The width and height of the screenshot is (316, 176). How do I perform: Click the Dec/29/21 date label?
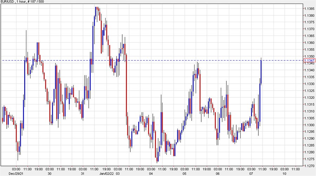16,174
